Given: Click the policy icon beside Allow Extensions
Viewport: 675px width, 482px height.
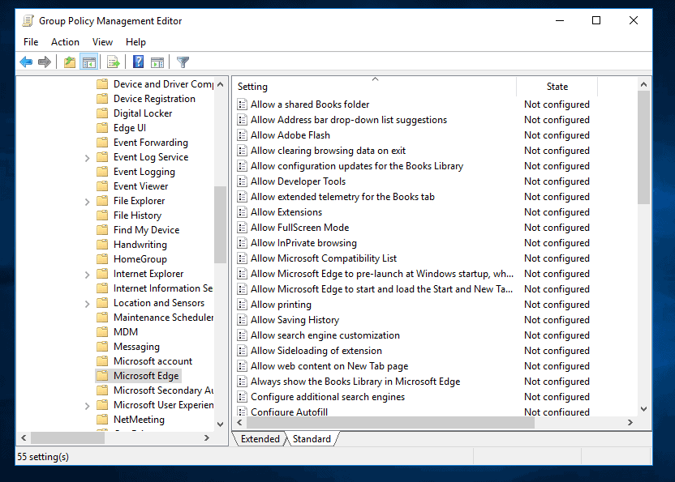Looking at the screenshot, I should [243, 212].
